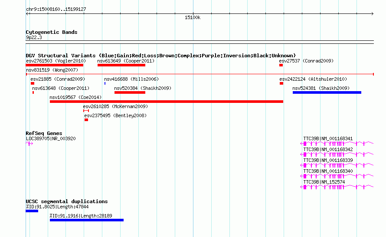The height and width of the screenshot is (237, 386).
Task: Click the nsv520384 (Shaikh2009) red bar
Action: tap(130, 92)
